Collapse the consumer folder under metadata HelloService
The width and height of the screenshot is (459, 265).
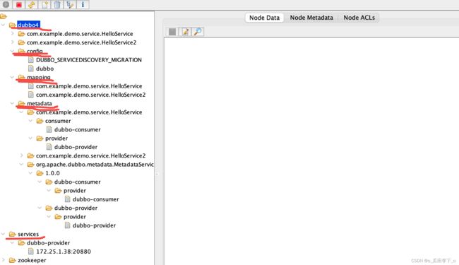(x=30, y=121)
